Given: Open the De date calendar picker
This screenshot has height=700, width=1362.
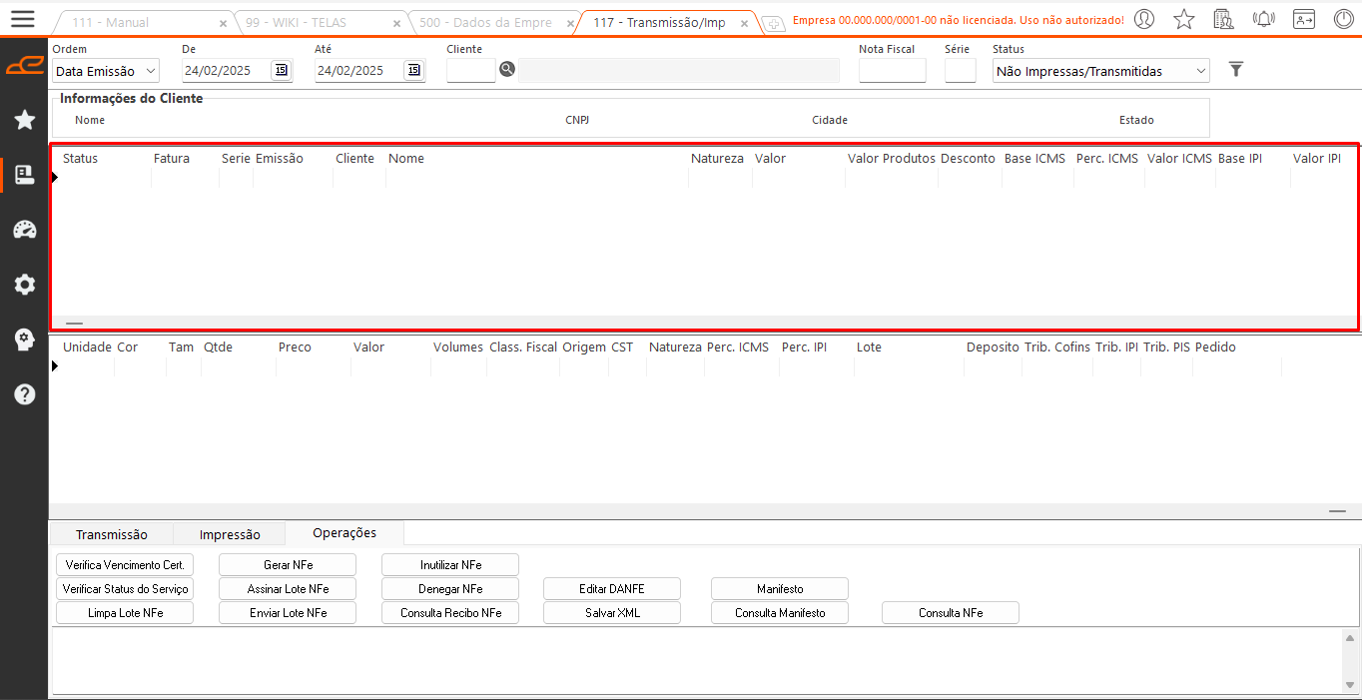Looking at the screenshot, I should tap(281, 70).
